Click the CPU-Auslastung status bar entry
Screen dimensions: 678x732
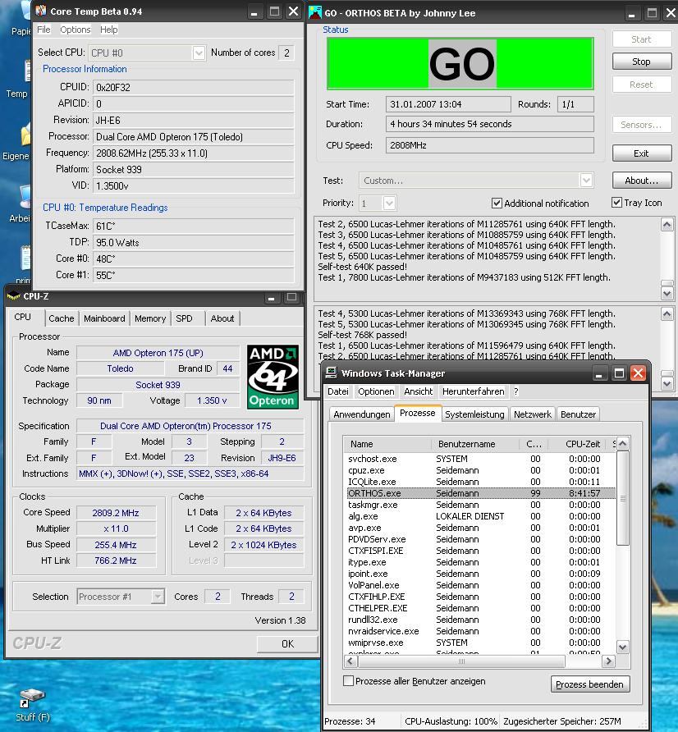pyautogui.click(x=451, y=721)
